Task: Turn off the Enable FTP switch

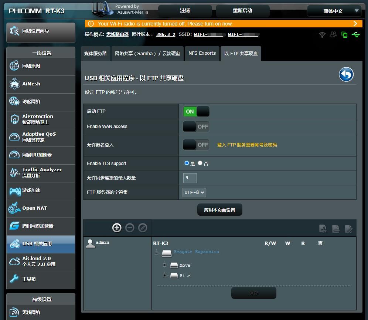Action: [x=196, y=111]
